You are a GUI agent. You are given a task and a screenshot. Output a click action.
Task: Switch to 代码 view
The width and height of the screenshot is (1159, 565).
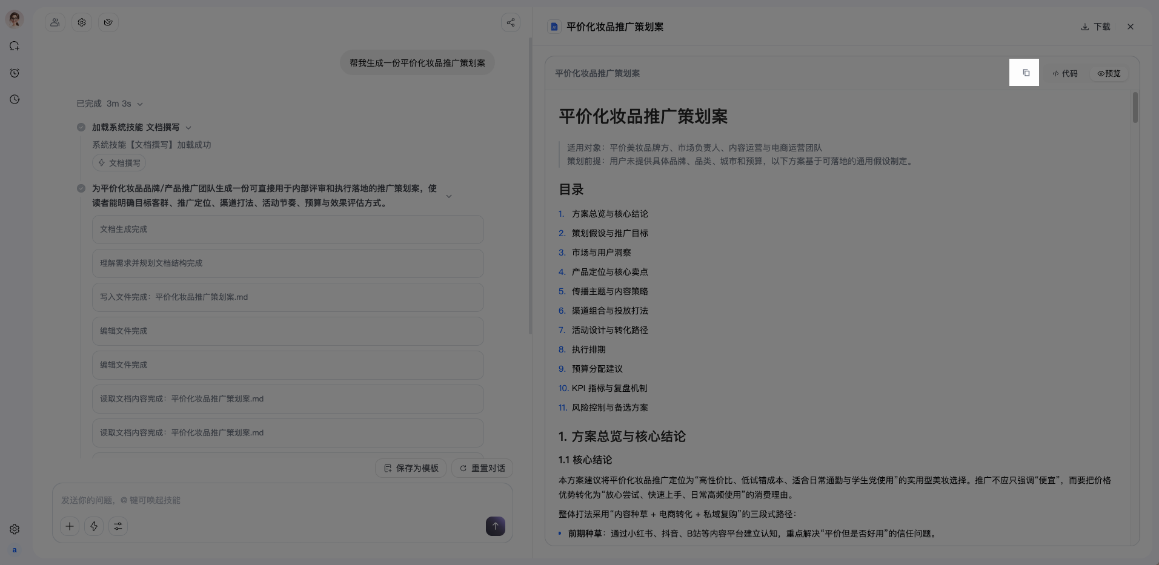(x=1065, y=73)
